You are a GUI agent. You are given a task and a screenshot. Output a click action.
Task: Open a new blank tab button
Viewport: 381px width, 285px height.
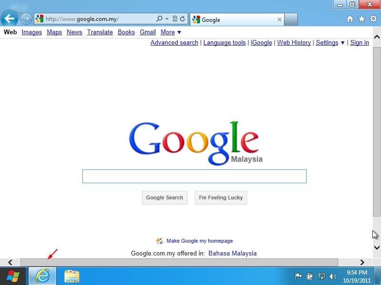point(291,20)
